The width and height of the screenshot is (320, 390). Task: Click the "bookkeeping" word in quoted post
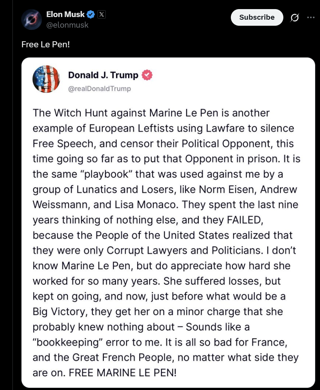point(68,343)
